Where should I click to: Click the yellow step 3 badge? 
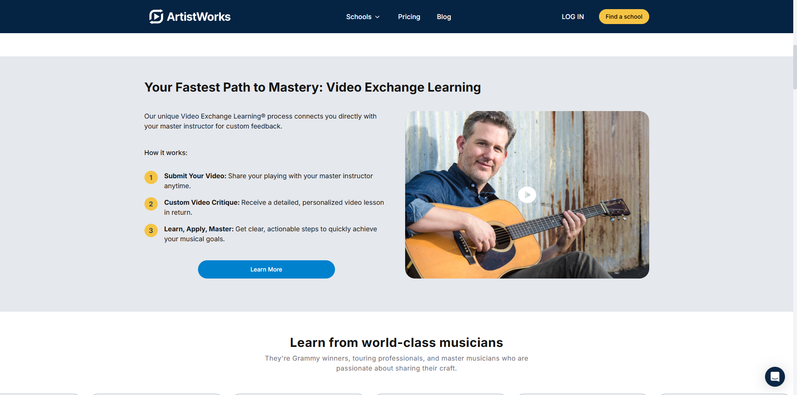(151, 230)
